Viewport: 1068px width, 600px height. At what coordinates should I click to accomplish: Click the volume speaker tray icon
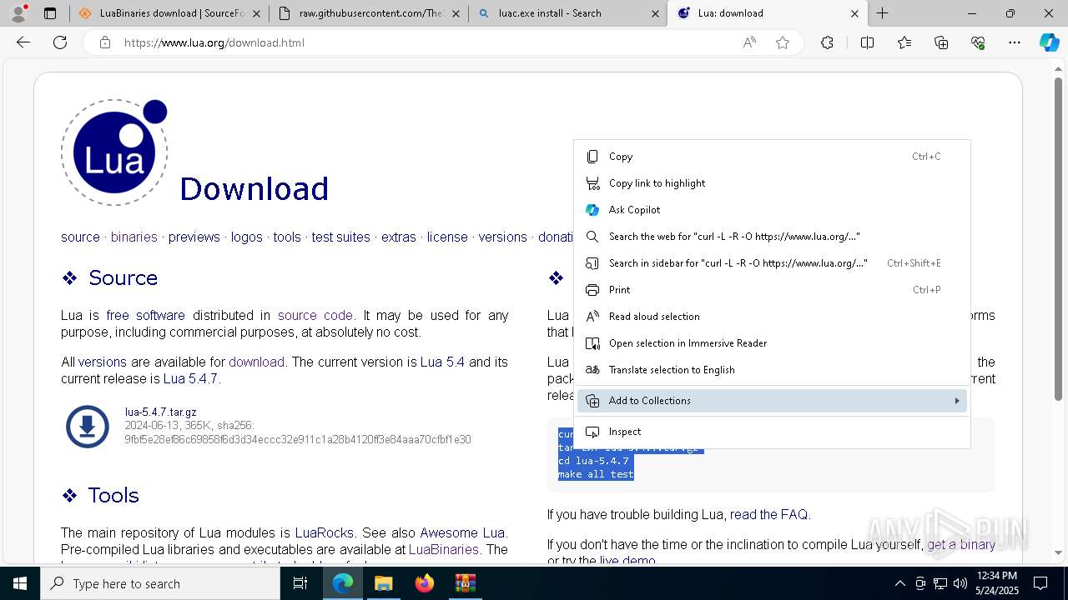pyautogui.click(x=960, y=583)
